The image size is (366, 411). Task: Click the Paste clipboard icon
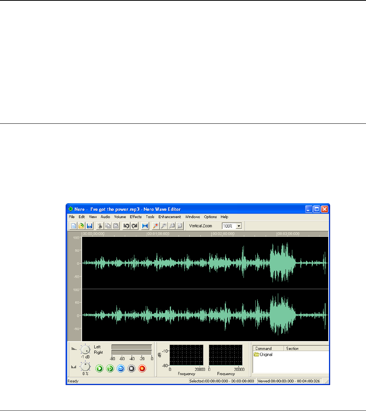[x=116, y=226]
